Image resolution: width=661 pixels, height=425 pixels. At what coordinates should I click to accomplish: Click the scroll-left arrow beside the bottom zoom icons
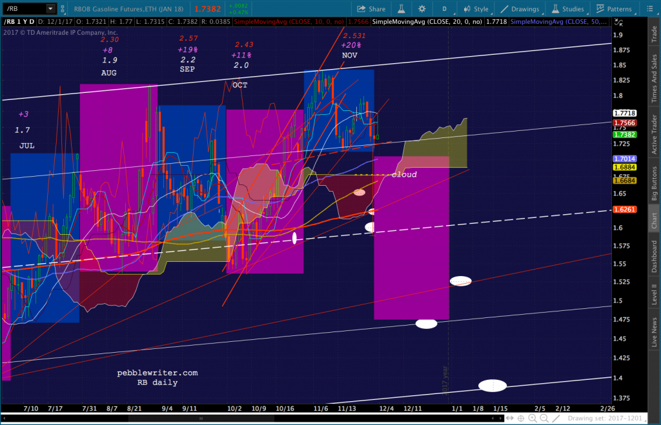pos(493,419)
